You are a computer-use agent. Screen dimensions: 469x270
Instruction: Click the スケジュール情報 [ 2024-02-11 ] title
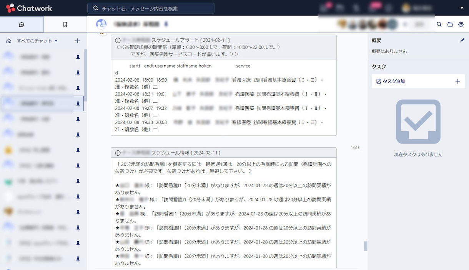click(186, 153)
